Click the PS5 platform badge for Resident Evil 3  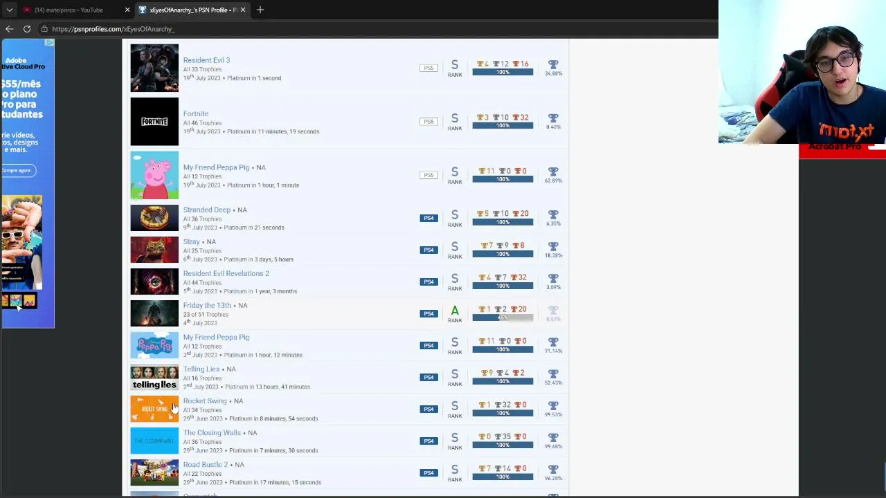428,68
